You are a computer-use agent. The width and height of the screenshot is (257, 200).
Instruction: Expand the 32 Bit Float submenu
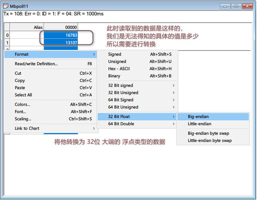click(137, 117)
